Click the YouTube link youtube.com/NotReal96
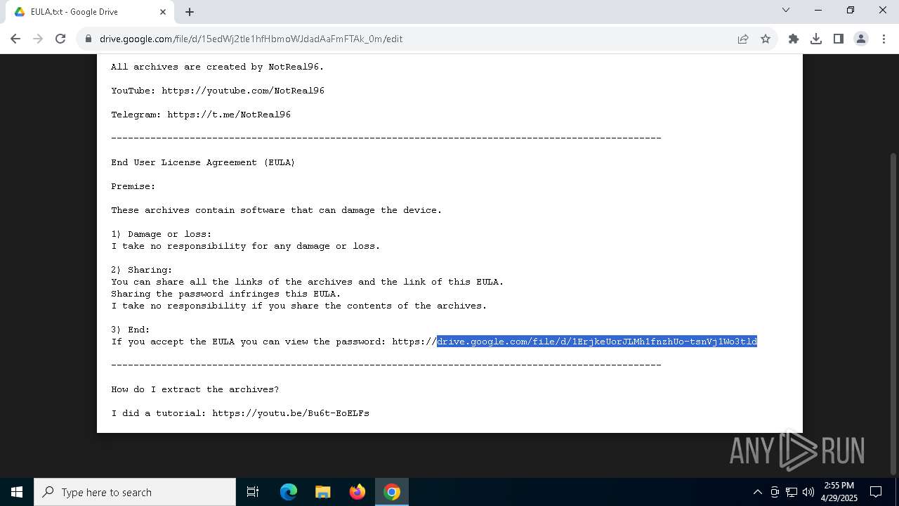 pos(243,91)
